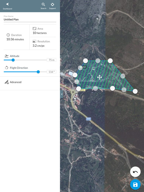Click the move crosshair icon inside the flight area
The height and width of the screenshot is (192, 144).
point(100,77)
